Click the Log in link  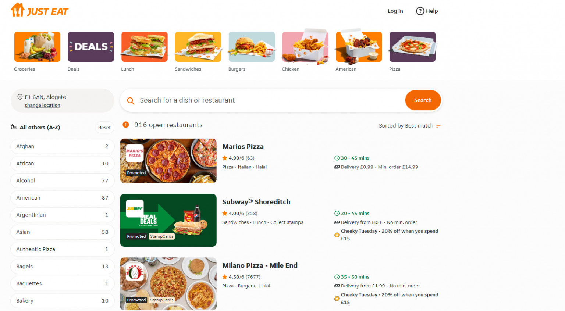[x=395, y=11]
